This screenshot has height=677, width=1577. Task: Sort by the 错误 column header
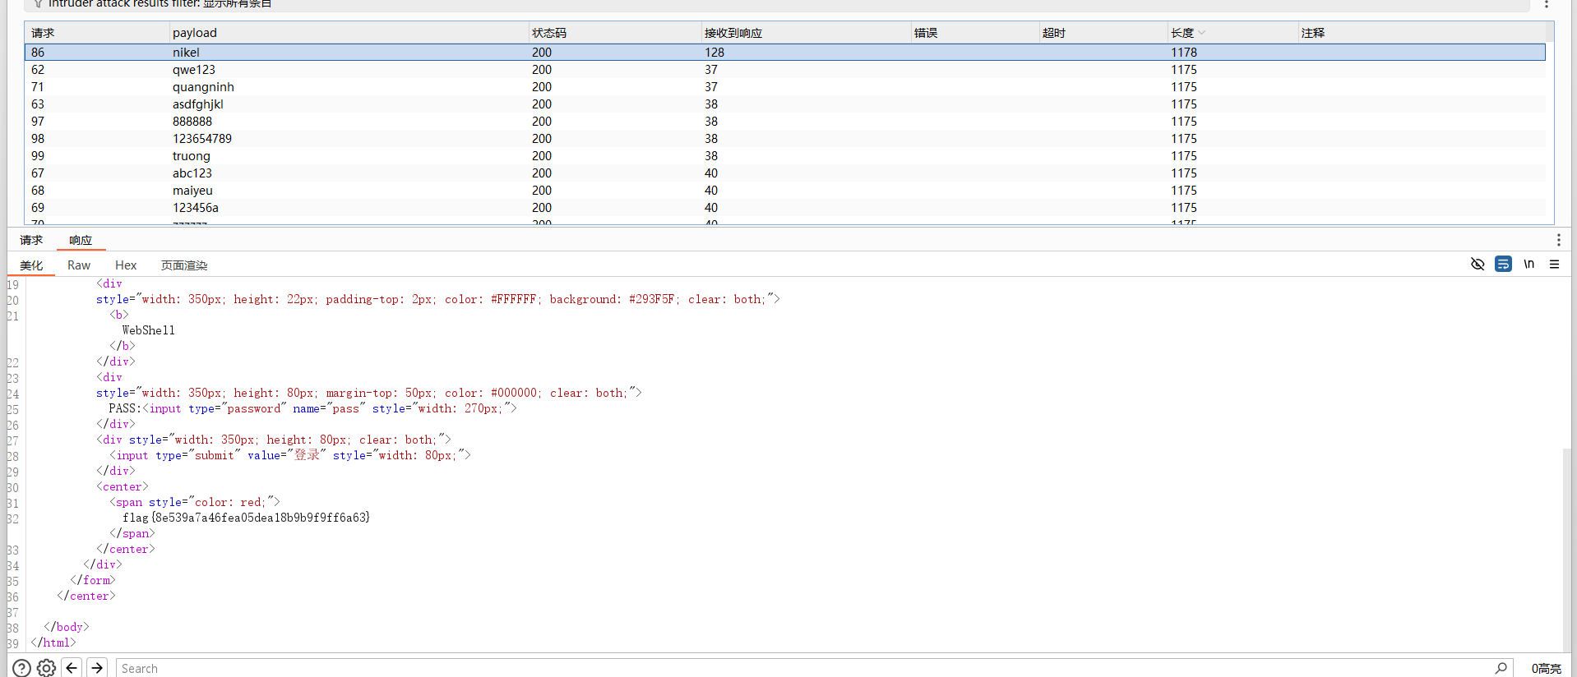point(975,33)
